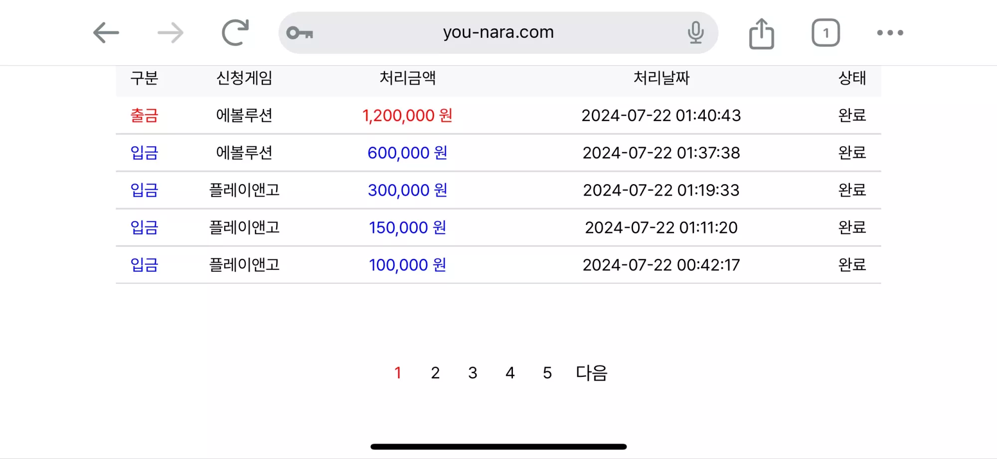Viewport: 997px width, 459px height.
Task: Go to page 3 of results
Action: click(473, 373)
